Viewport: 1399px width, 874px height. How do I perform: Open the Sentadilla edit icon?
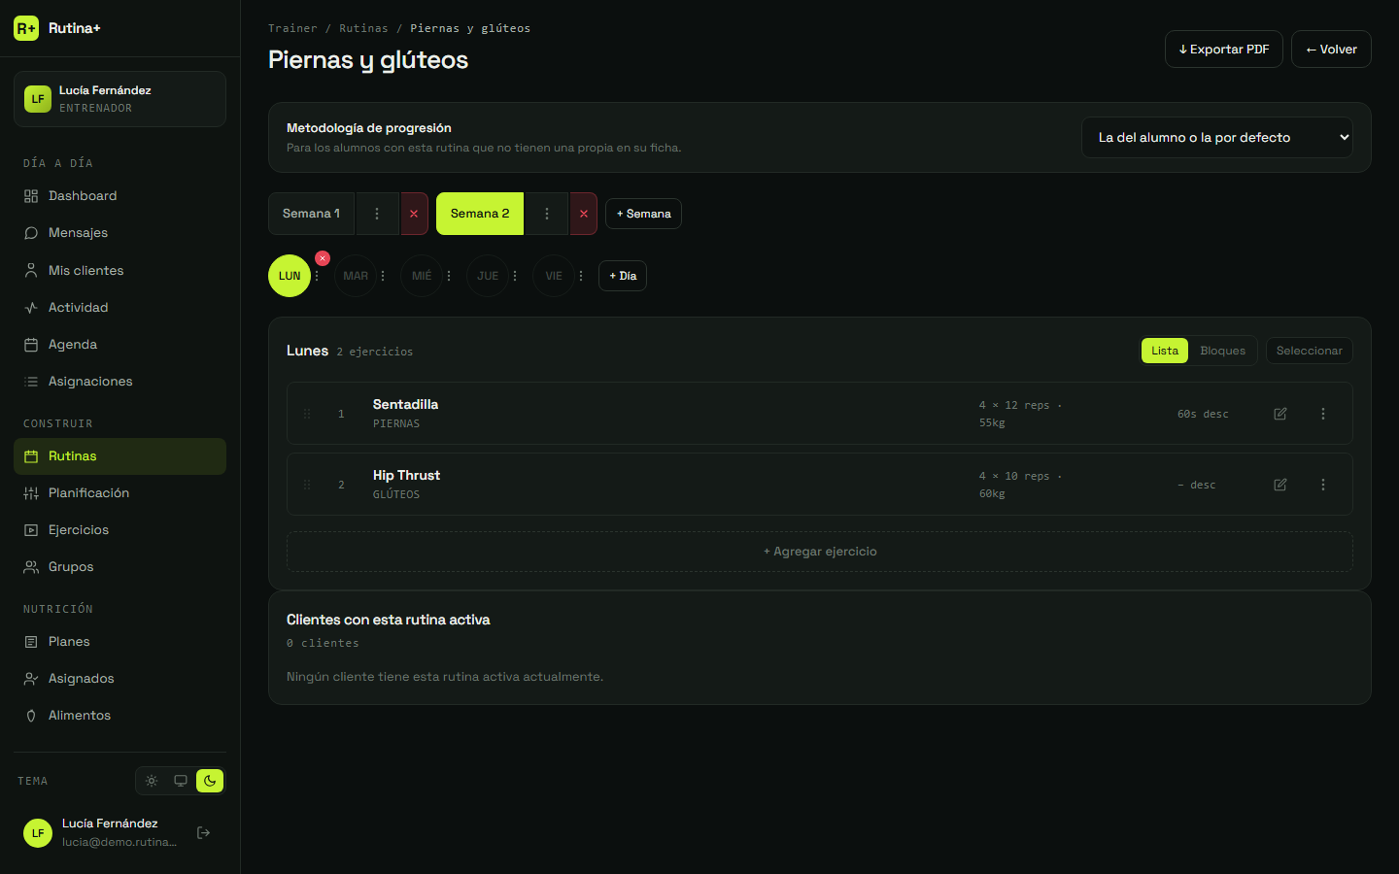[1280, 414]
